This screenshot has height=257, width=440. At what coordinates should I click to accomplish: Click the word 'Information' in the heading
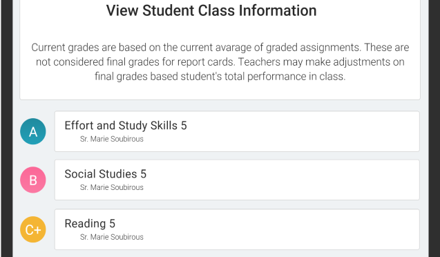pos(278,10)
